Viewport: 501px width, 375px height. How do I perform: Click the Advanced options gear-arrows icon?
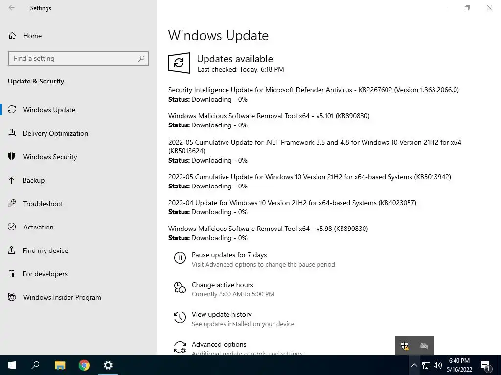click(x=180, y=347)
